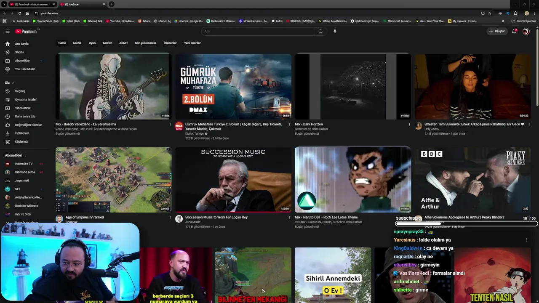The width and height of the screenshot is (539, 303).
Task: Open GLY channel in subscriptions
Action: (x=23, y=189)
